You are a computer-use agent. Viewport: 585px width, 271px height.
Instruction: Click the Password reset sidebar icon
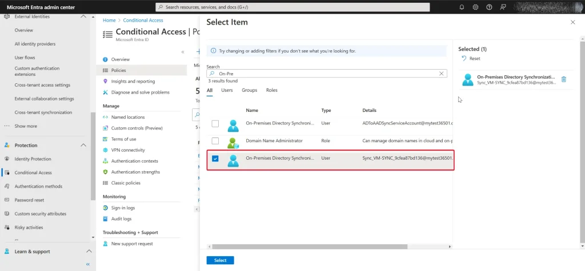7,200
